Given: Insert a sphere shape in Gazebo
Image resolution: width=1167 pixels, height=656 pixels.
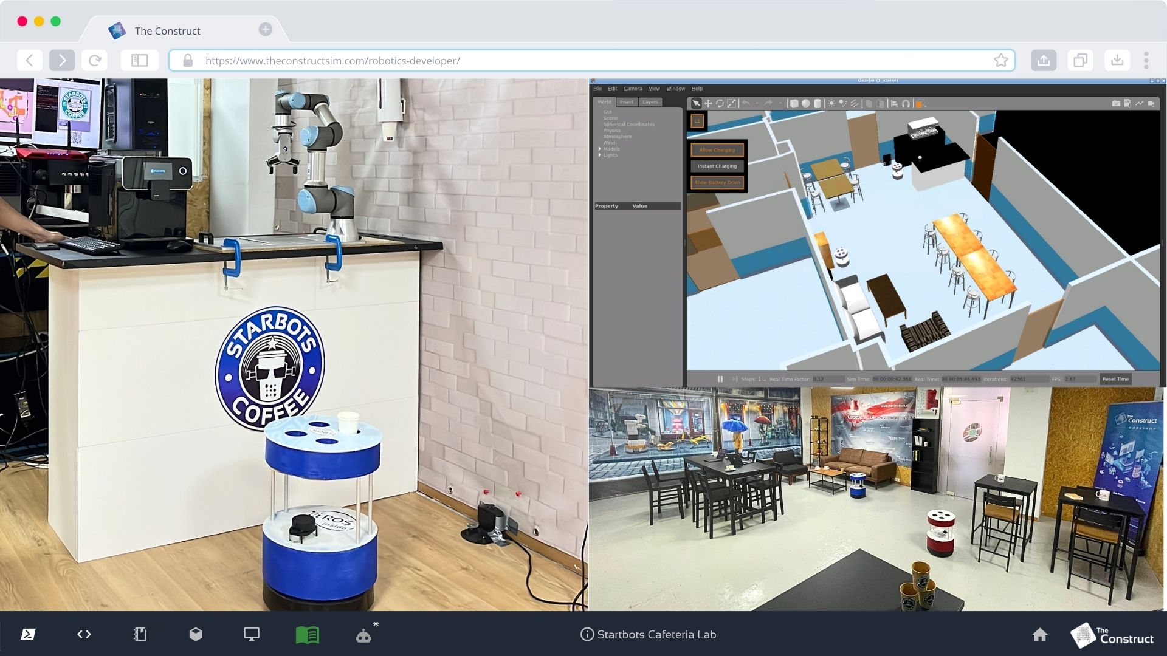Looking at the screenshot, I should tap(806, 103).
